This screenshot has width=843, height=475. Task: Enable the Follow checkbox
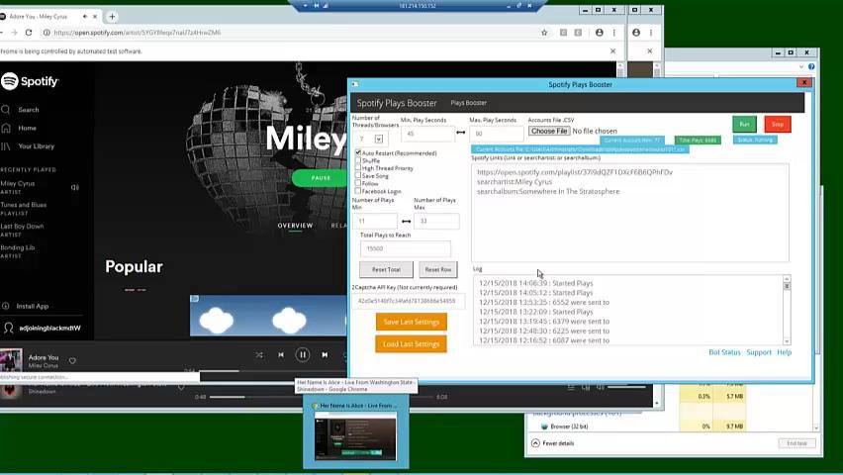358,183
